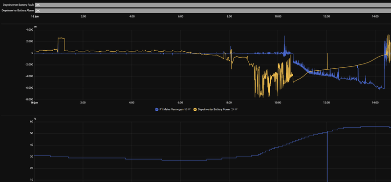Click the 50 label on percent axis
Viewport: 391px width, 182px height.
31,133
